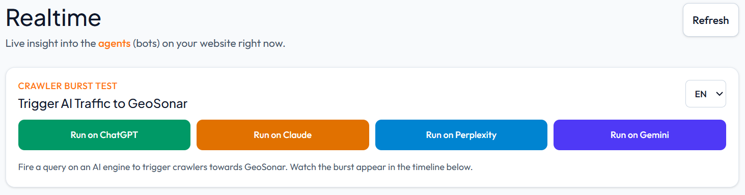Click the Live insight subtitle text
This screenshot has width=745, height=195.
pos(145,43)
